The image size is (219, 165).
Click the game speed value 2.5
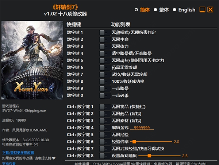(x=185, y=156)
